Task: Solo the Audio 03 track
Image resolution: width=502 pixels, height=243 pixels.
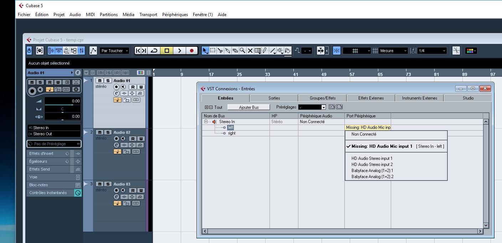Action: [x=107, y=184]
